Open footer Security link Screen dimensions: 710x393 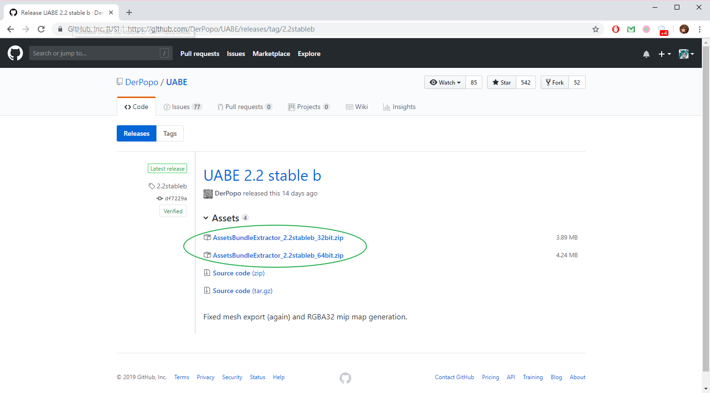232,377
